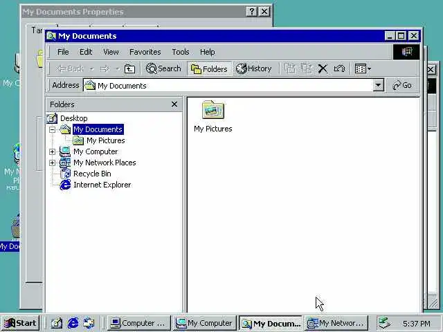
Task: Click the Outlook Express quick launch icon
Action: [x=89, y=323]
